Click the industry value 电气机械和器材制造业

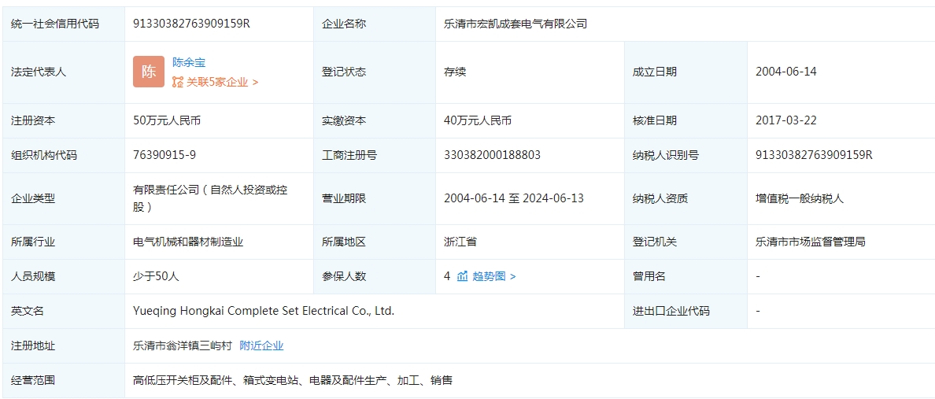click(188, 242)
